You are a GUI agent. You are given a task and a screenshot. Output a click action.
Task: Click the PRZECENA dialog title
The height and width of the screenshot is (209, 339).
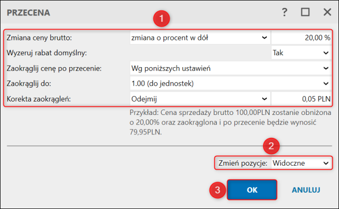pos(28,12)
